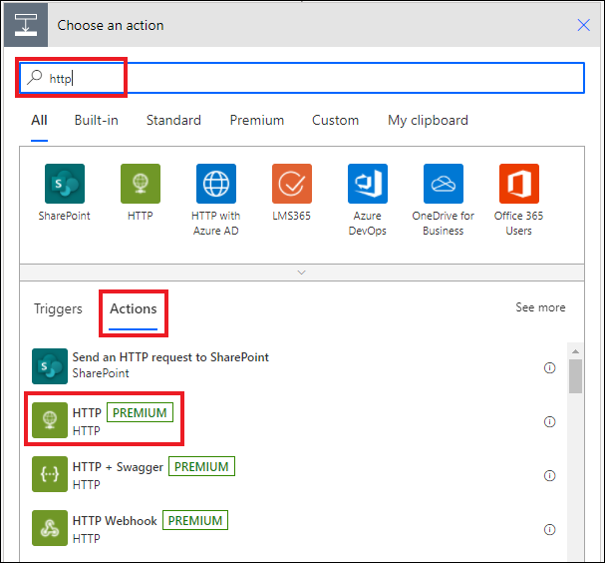Pick the LMS365 connector icon
Viewport: 605px width, 563px height.
(292, 184)
